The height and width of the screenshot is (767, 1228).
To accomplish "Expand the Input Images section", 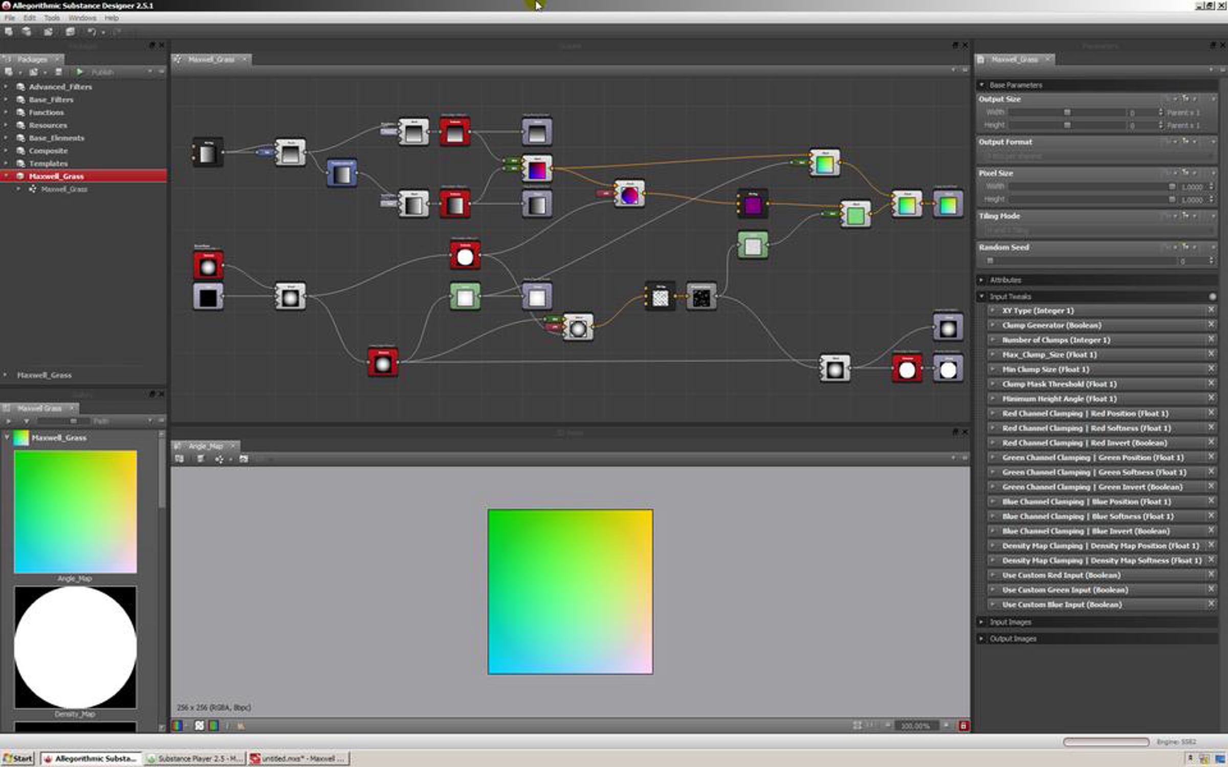I will click(x=981, y=622).
